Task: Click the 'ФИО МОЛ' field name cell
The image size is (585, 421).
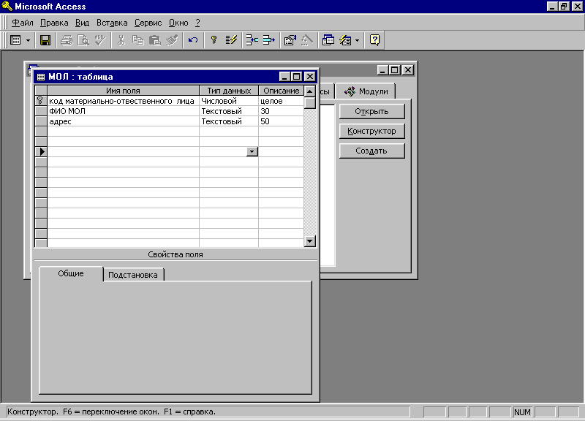Action: pyautogui.click(x=123, y=111)
